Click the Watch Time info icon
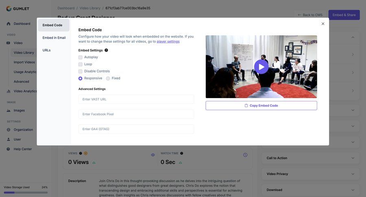The width and height of the screenshot is (366, 197). 181,153
